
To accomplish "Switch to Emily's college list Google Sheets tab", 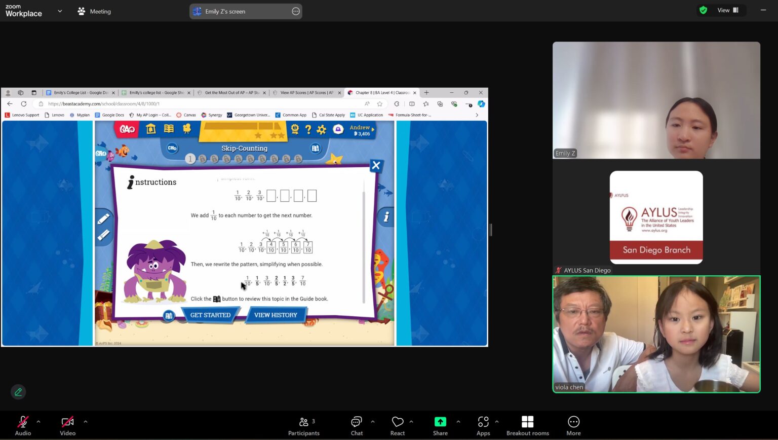I will click(x=156, y=93).
